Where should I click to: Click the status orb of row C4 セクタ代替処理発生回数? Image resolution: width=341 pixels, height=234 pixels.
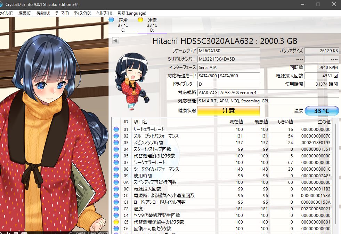click(x=116, y=215)
